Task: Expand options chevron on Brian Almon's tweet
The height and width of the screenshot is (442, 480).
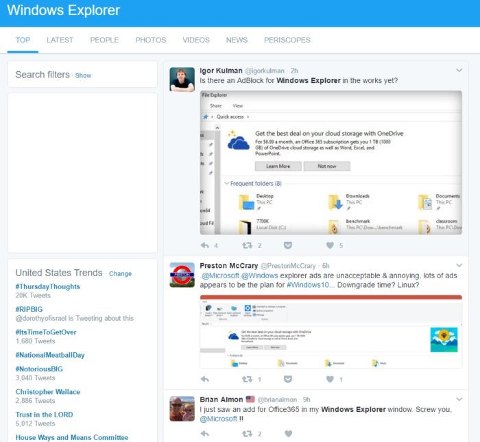Action: pos(459,400)
